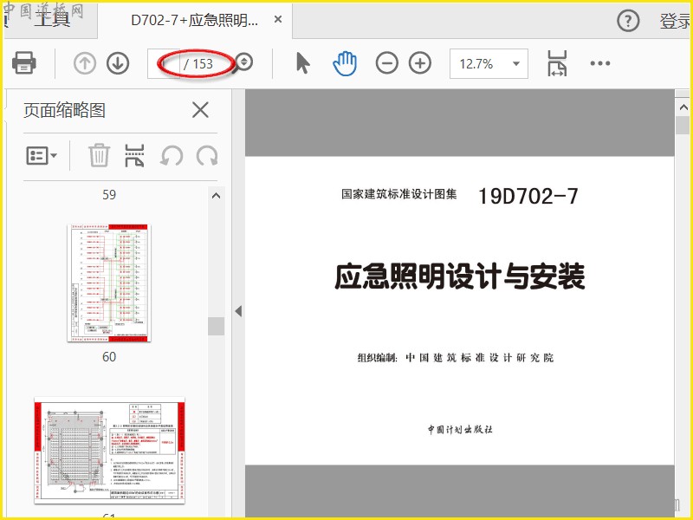Click the page number input field
This screenshot has width=693, height=520.
[165, 63]
